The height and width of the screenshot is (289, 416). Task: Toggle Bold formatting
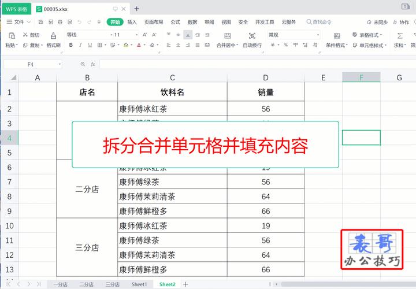coord(71,45)
